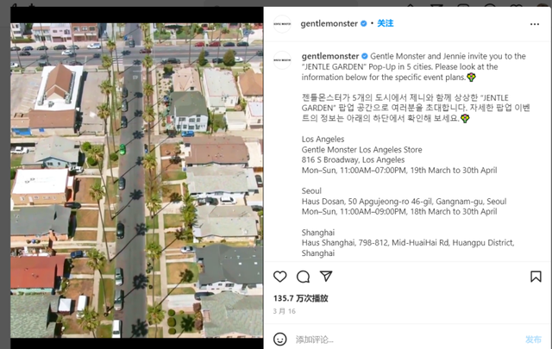
Task: Click 'Gentle Monster Los Angeles Store' line
Action: pyautogui.click(x=361, y=150)
